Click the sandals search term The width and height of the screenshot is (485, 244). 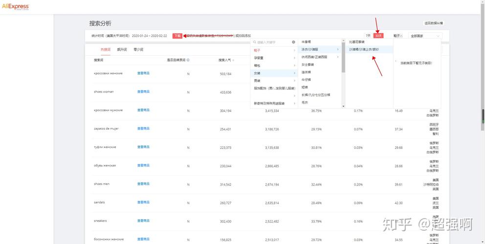pos(99,203)
